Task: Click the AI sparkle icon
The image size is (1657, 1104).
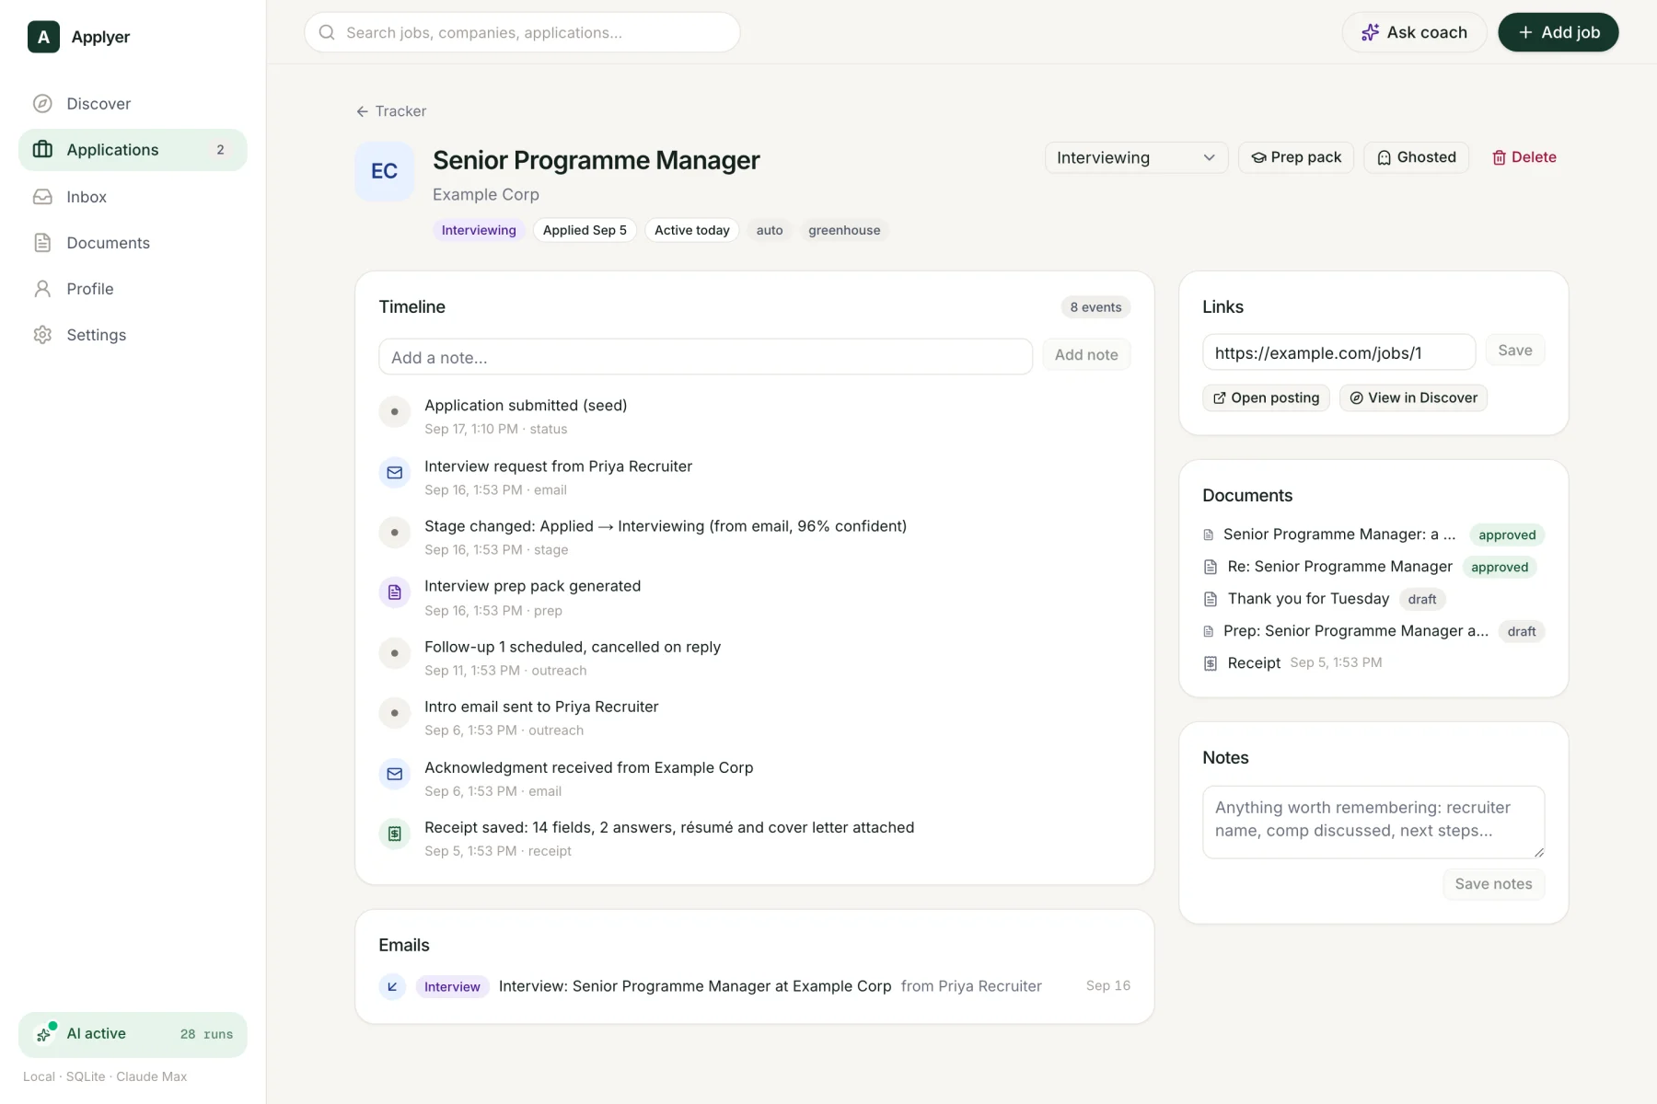Action: (x=43, y=1035)
